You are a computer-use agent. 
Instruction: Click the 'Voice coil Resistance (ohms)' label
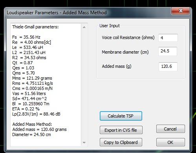(128, 37)
